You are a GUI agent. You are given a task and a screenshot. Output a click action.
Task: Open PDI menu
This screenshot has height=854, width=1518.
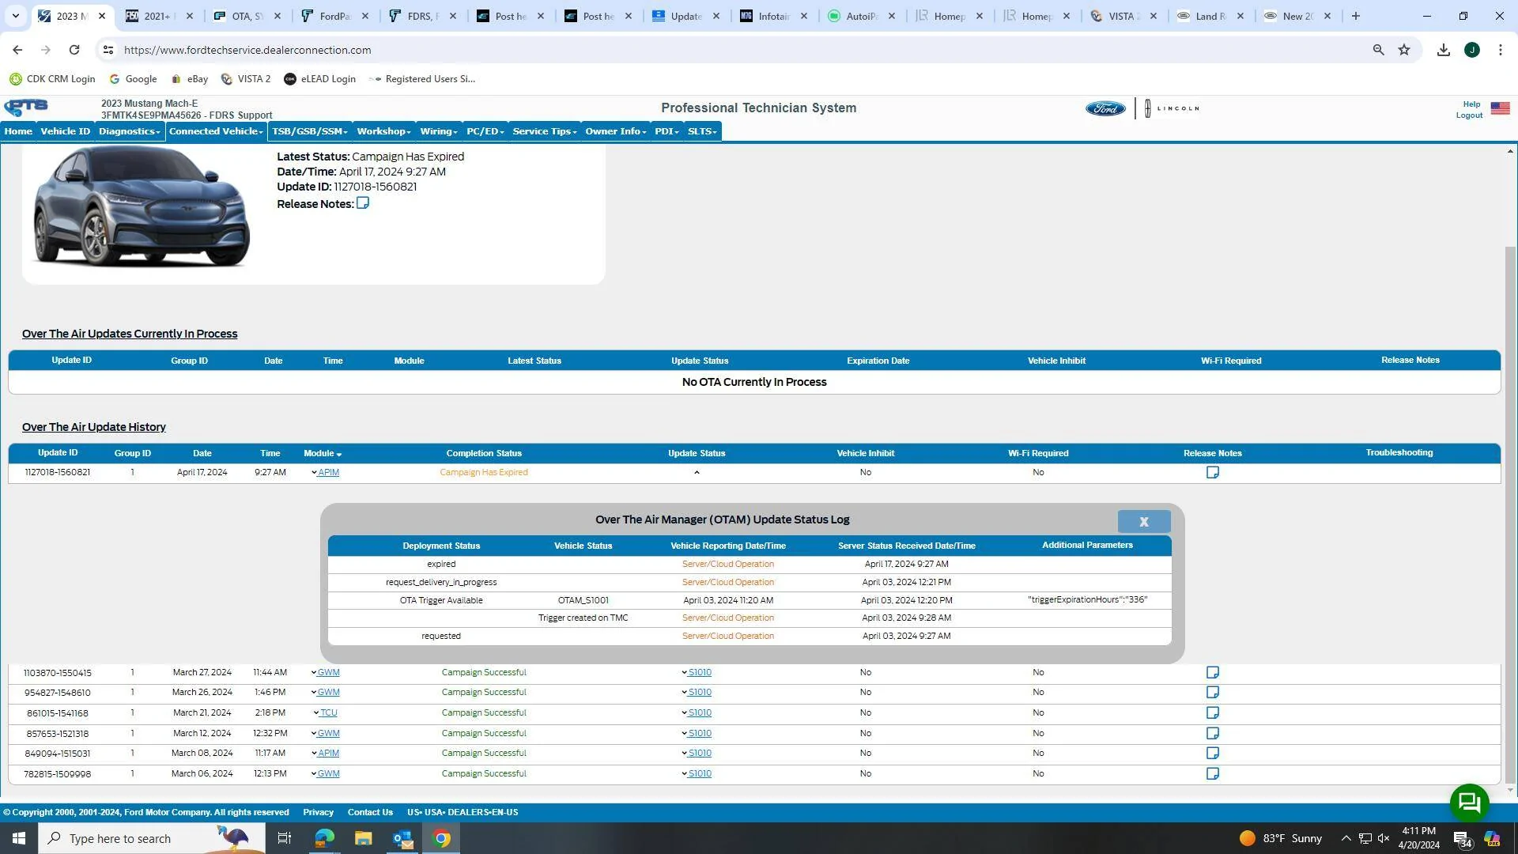pyautogui.click(x=666, y=131)
